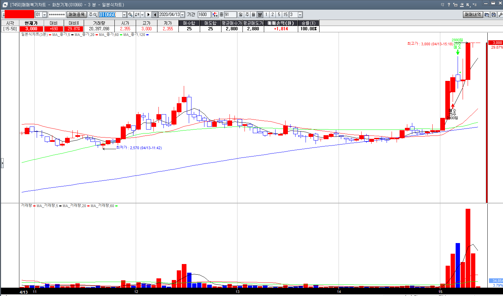Click the 최고가 3,000 label on chart

430,44
